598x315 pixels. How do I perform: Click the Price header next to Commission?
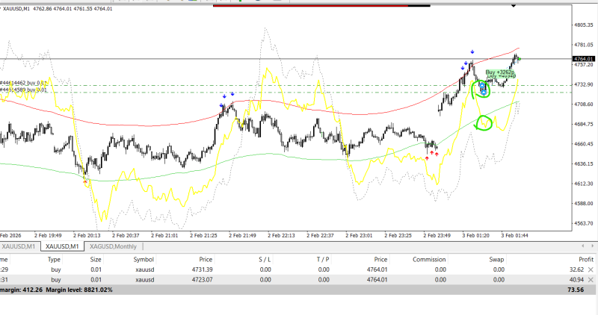click(380, 259)
